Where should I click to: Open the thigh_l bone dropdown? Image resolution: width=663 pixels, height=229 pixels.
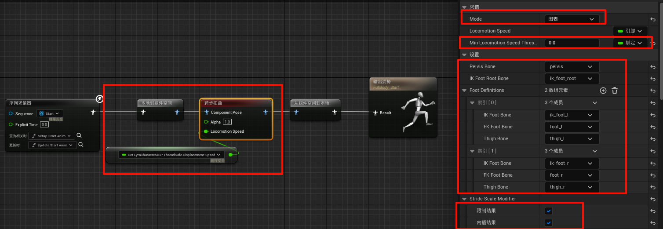(x=572, y=138)
